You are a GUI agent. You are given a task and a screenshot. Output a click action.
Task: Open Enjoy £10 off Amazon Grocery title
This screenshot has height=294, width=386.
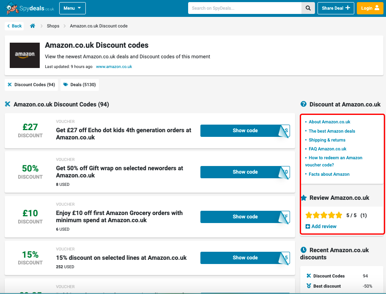click(119, 217)
